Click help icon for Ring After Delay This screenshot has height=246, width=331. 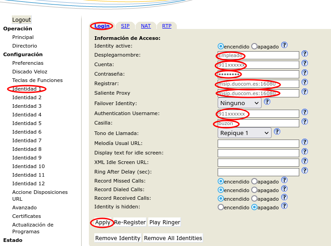pos(305,171)
